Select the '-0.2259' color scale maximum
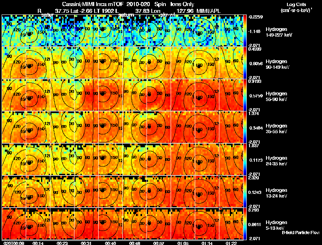This screenshot has height=245, width=322. (x=255, y=17)
